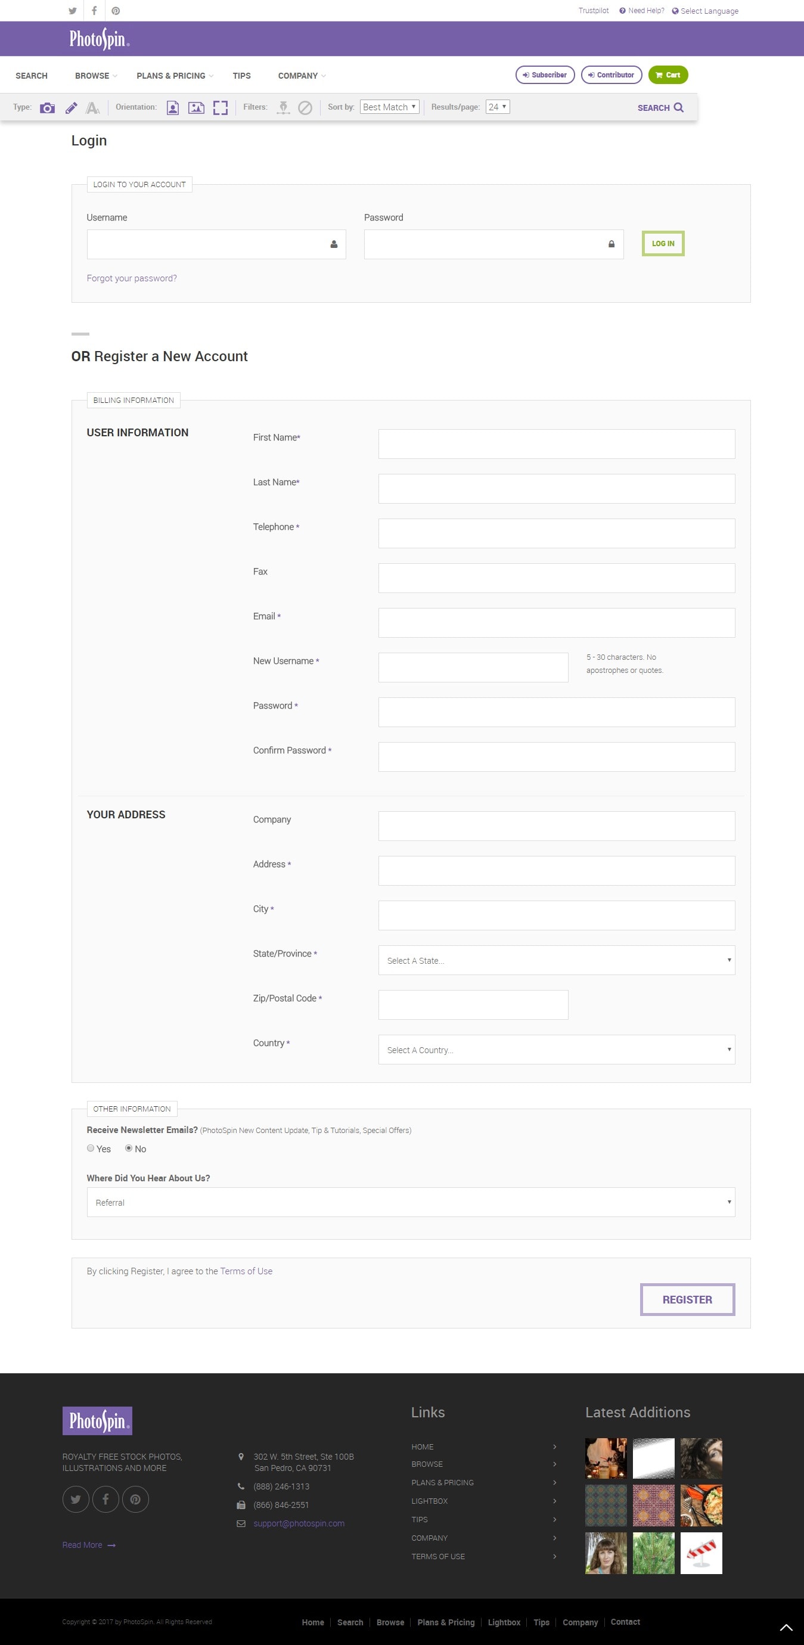Open the Select A State dropdown
804x1645 pixels.
556,960
